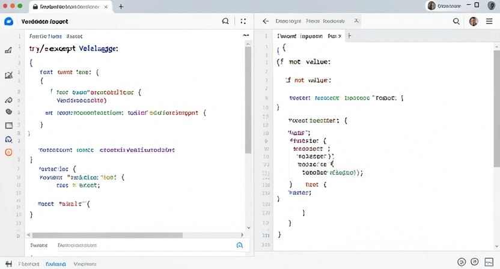Click the left editor's vertical scrollbar thumb

(x=248, y=100)
